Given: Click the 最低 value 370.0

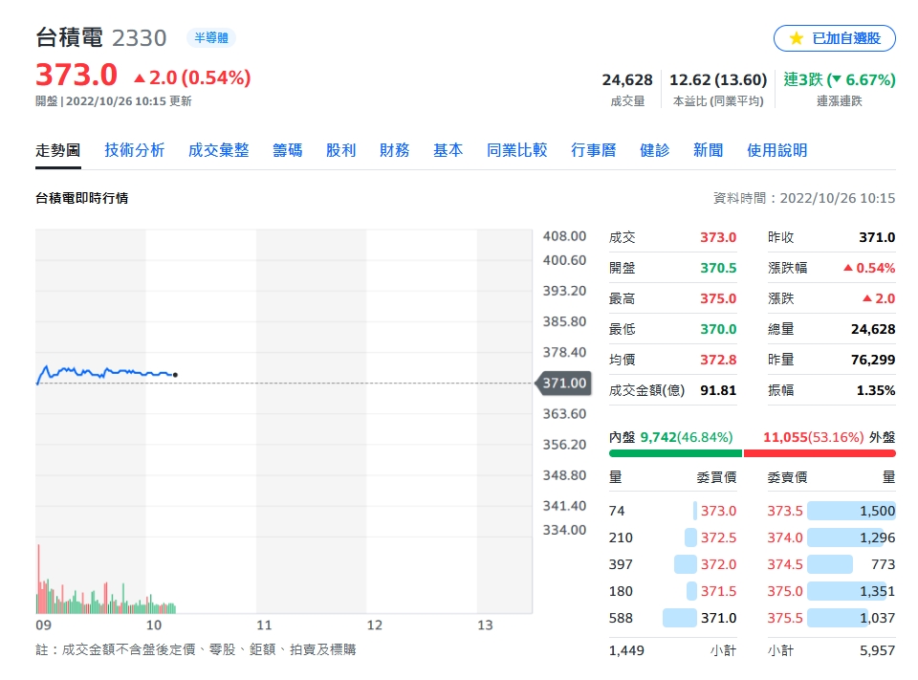Looking at the screenshot, I should [x=718, y=329].
